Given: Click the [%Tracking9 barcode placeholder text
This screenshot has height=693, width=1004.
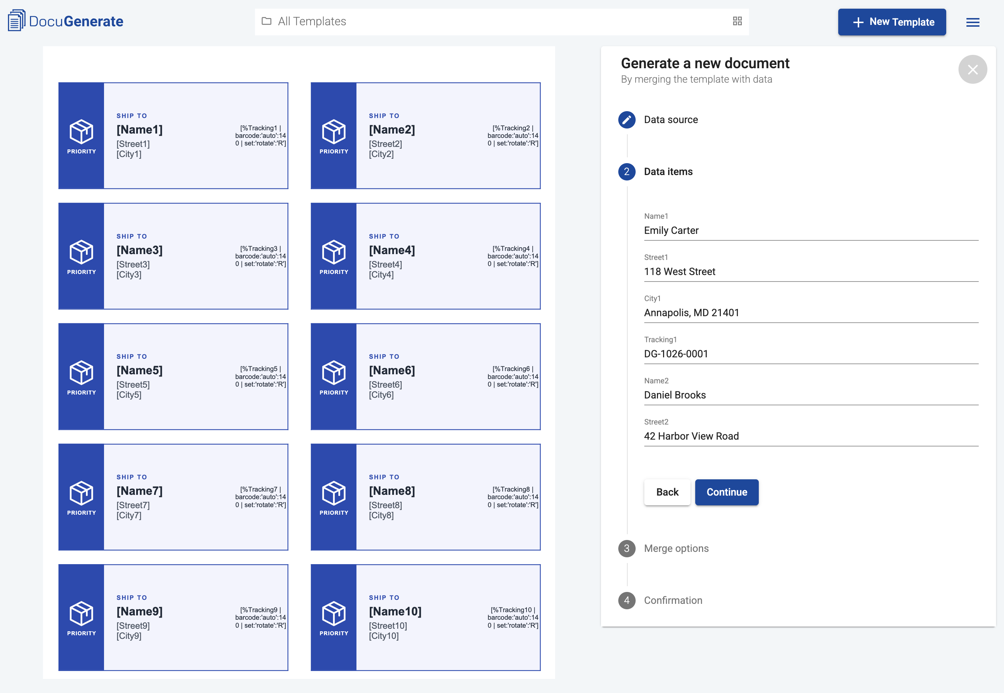Looking at the screenshot, I should [260, 618].
